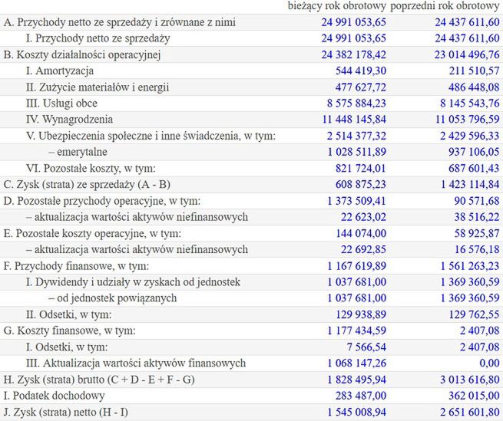The image size is (503, 421).
Task: Click the 'IV. Wynagrodzenia' row label
Action: tap(69, 119)
